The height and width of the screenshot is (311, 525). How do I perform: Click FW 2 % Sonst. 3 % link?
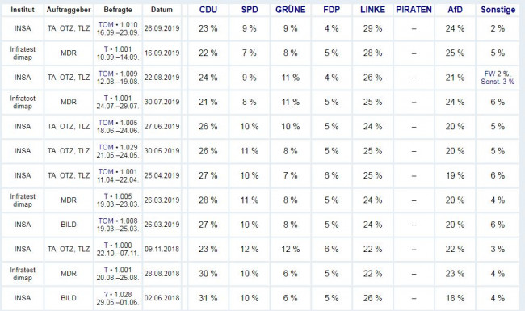[x=498, y=78]
